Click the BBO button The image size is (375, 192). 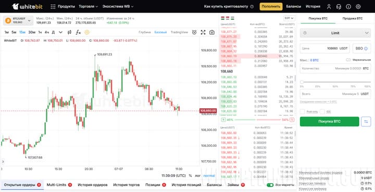(361, 48)
